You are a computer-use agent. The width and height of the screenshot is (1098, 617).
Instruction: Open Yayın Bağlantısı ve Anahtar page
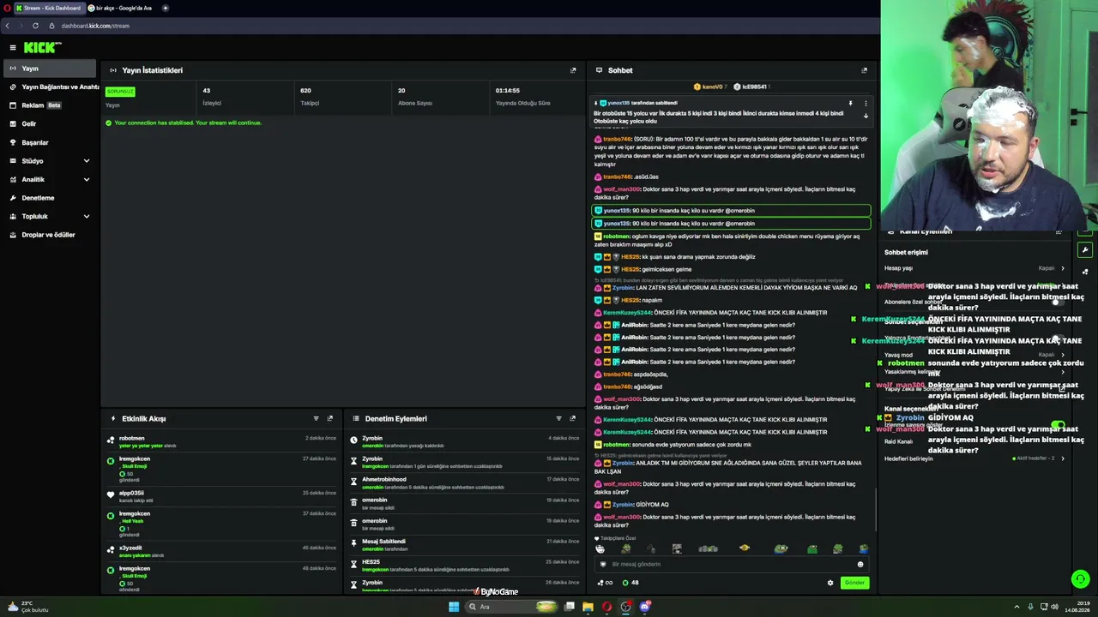tap(53, 87)
